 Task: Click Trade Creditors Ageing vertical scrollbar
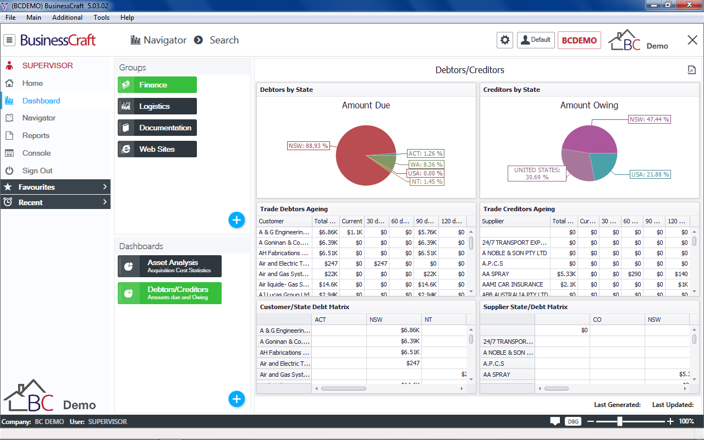[694, 241]
